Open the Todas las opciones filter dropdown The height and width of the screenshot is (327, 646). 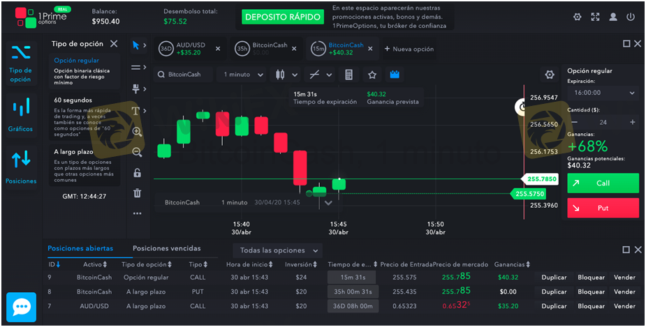coord(279,250)
